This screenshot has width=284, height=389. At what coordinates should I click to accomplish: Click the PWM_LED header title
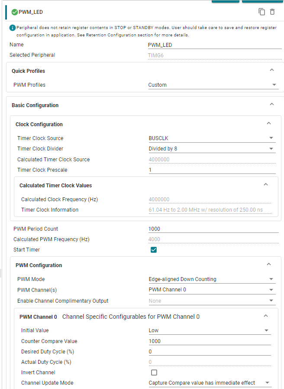(x=31, y=12)
